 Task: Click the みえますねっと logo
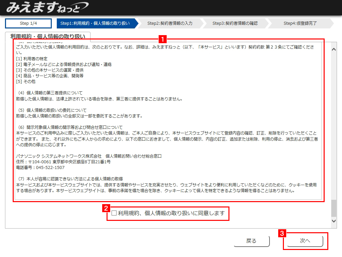(47, 7)
